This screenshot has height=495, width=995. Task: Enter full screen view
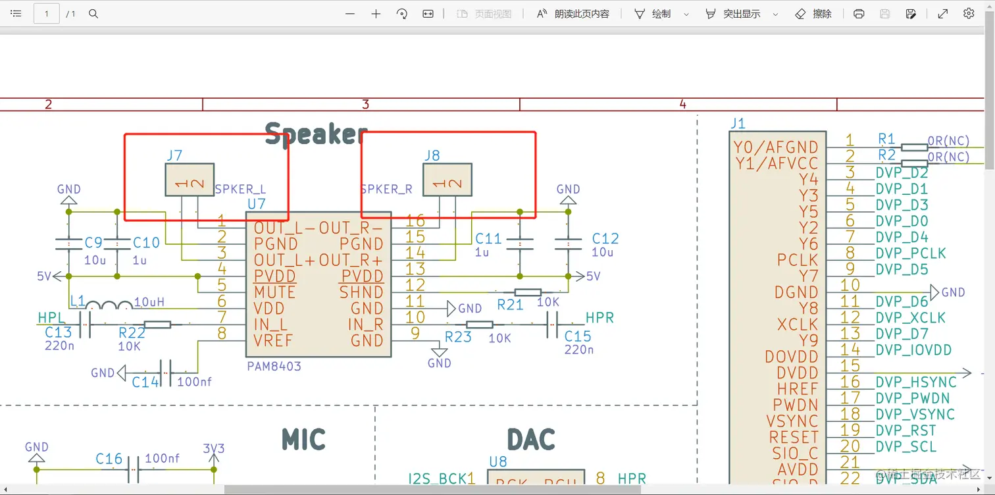click(943, 14)
